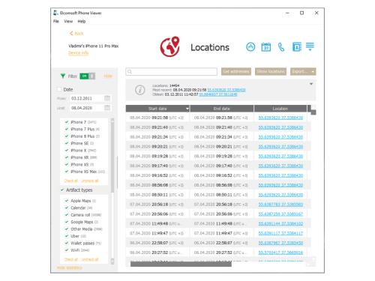Open the File menu
The image size is (375, 281).
click(x=56, y=21)
